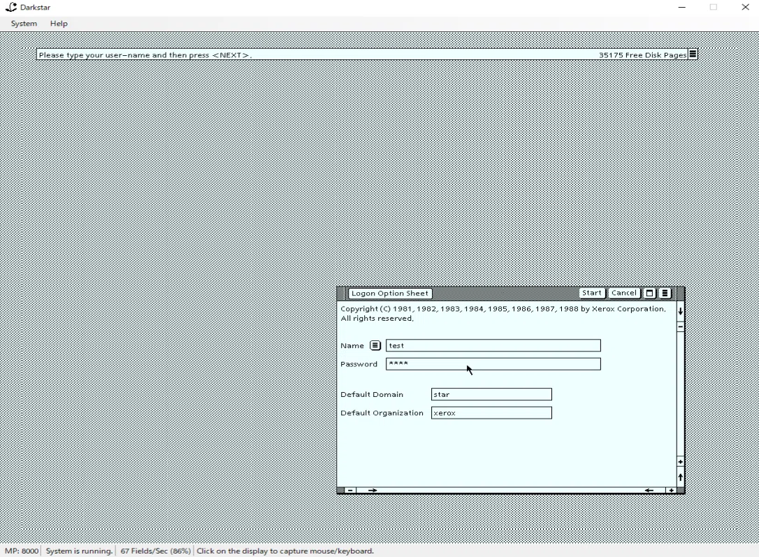
Task: Click the 'Default Domain' label
Action: [x=372, y=394]
